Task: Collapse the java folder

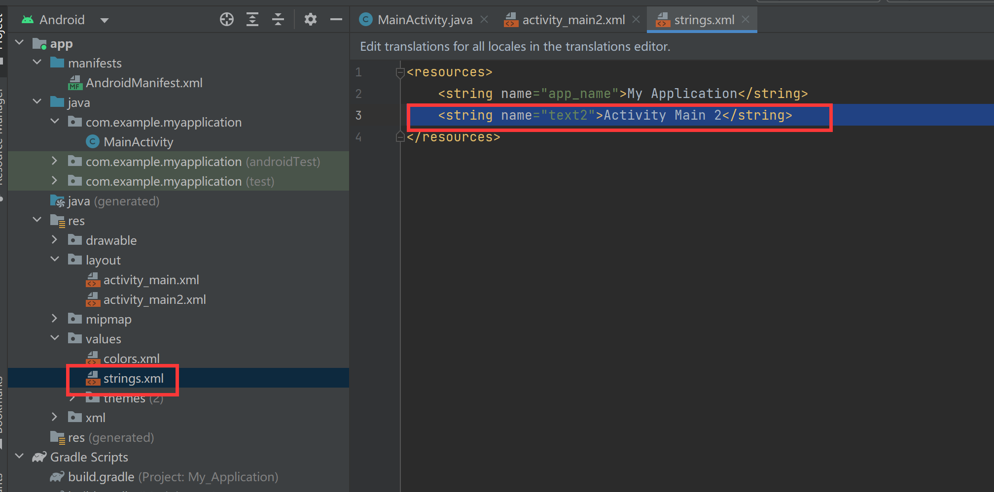Action: click(x=37, y=102)
